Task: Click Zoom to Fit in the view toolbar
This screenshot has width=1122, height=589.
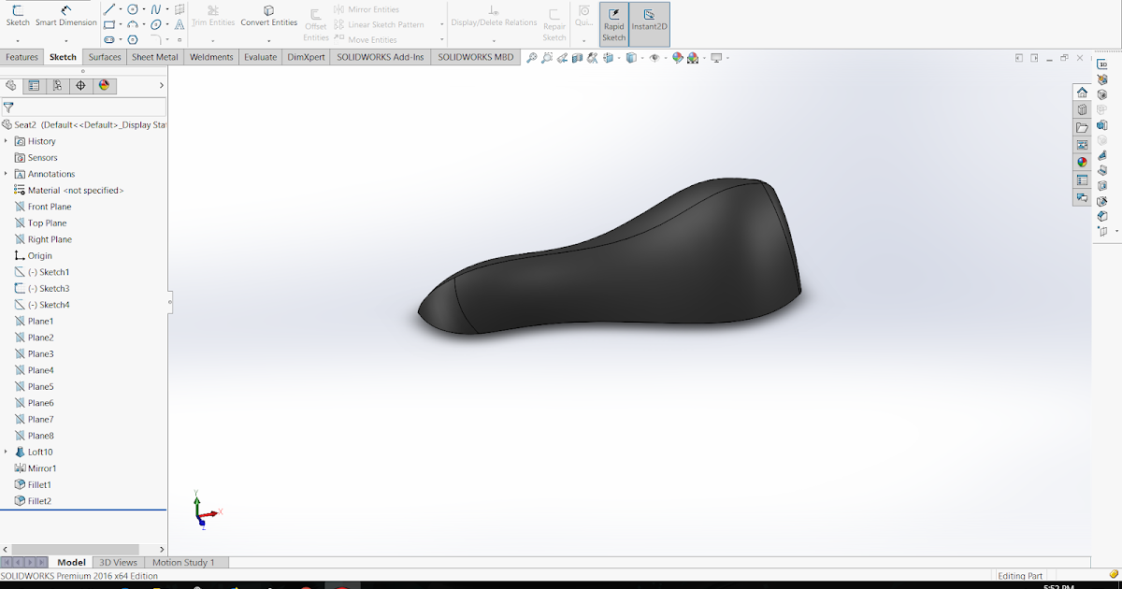Action: [531, 58]
